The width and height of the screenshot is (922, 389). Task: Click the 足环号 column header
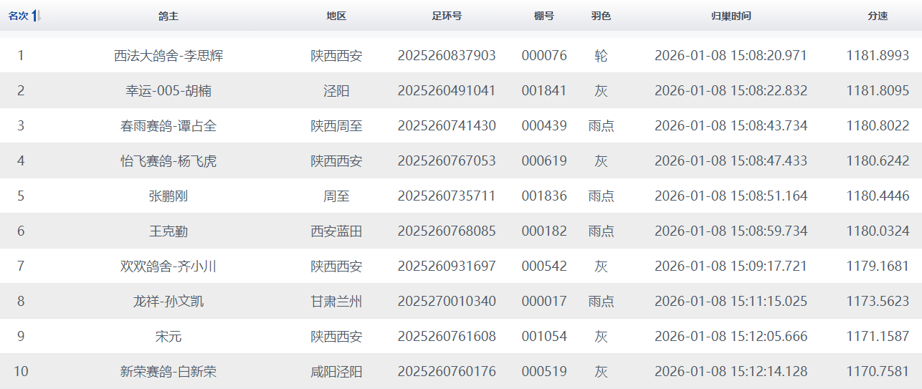(x=447, y=16)
